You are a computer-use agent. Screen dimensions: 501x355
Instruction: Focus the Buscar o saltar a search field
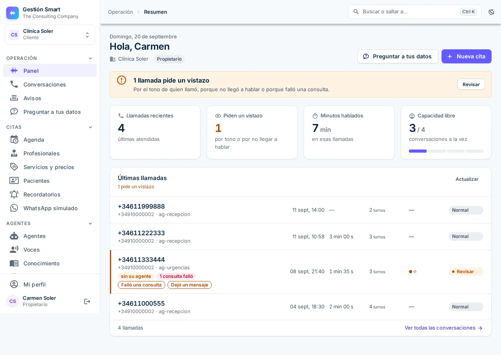click(x=415, y=12)
